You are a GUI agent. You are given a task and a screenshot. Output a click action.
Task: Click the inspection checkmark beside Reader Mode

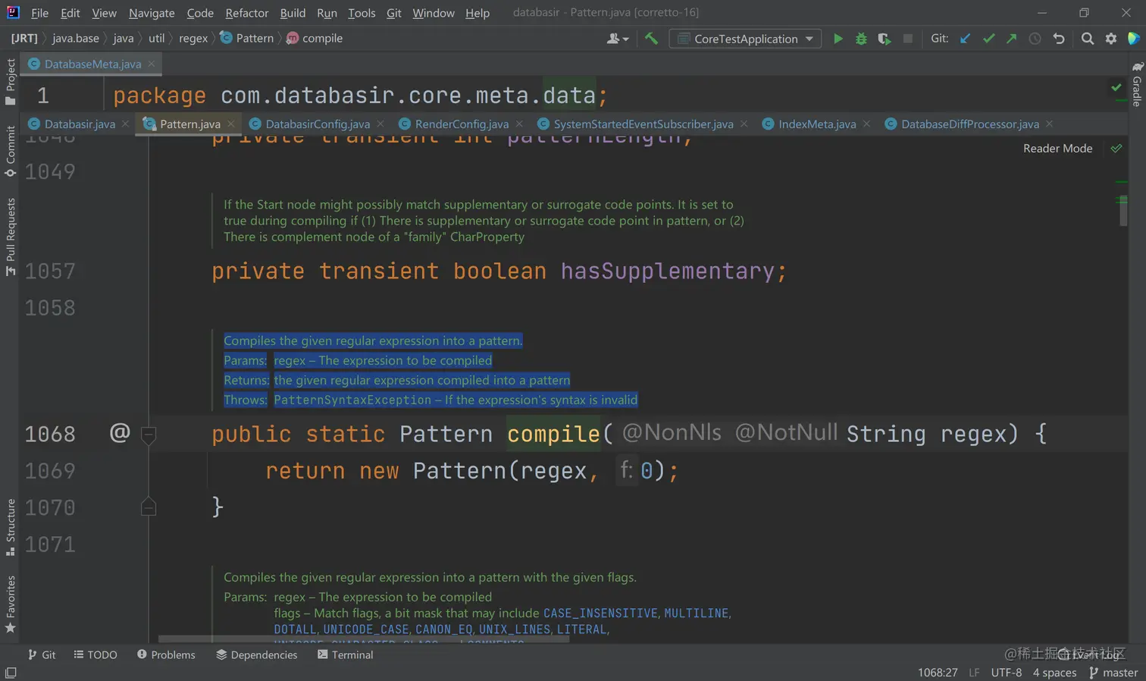[1116, 149]
